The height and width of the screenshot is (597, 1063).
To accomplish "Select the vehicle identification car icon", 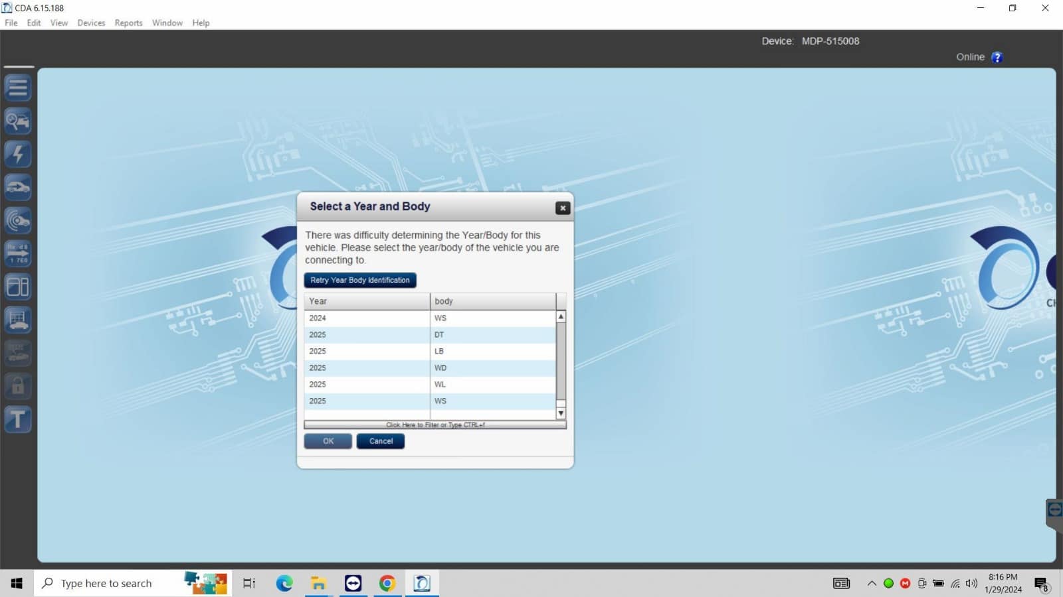I will click(x=18, y=187).
